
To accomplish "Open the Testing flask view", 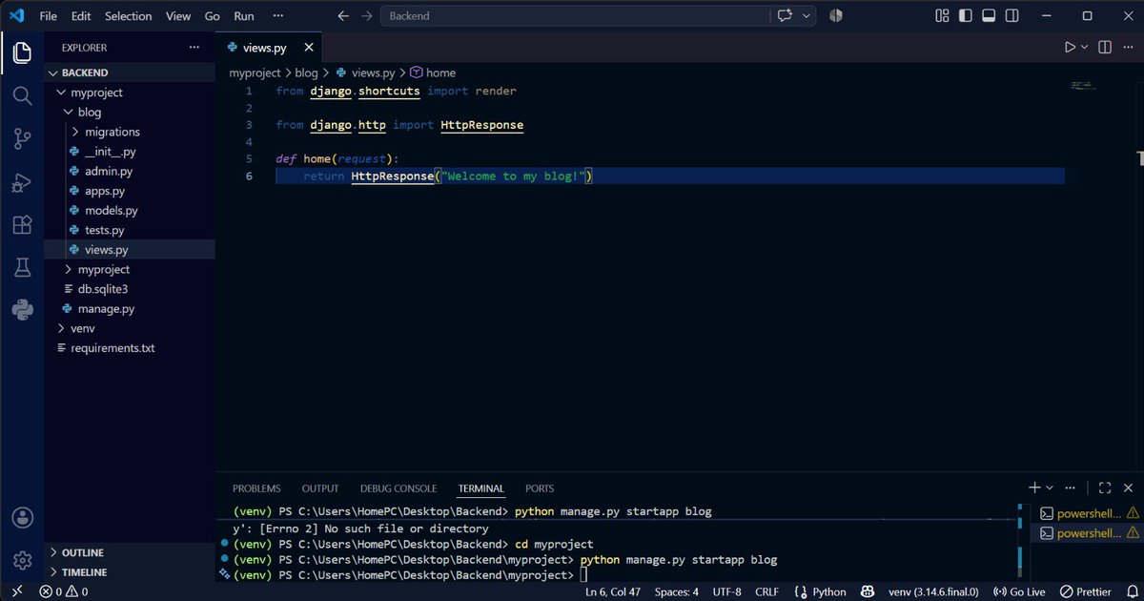I will (x=22, y=267).
